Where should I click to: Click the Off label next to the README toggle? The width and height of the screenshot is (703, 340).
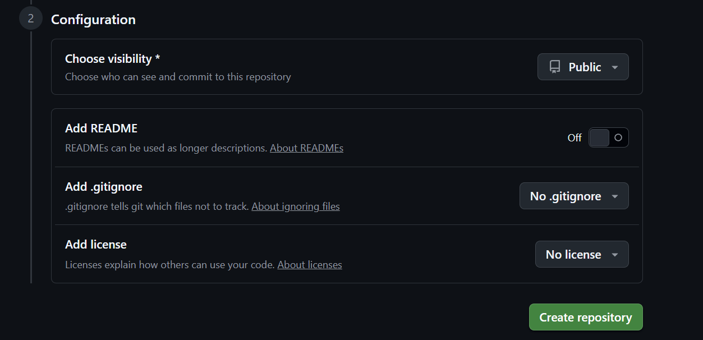coord(575,137)
